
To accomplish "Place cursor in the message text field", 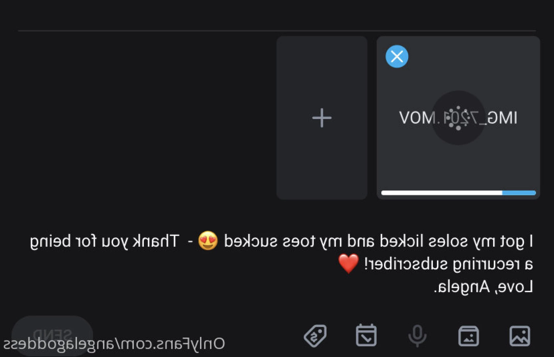I will (x=281, y=264).
